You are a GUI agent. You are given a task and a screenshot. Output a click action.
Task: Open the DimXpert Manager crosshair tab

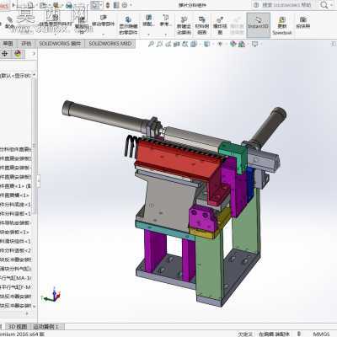click(x=5, y=54)
